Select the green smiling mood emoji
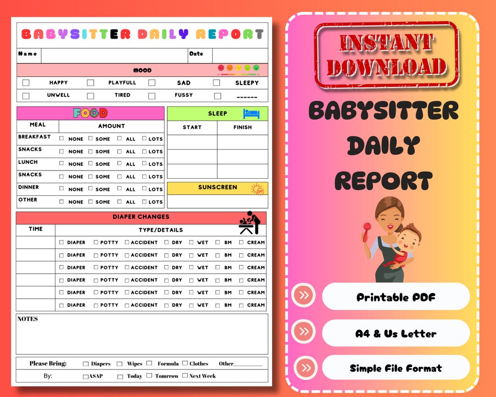Viewport: 496px width, 397px height. (x=256, y=68)
